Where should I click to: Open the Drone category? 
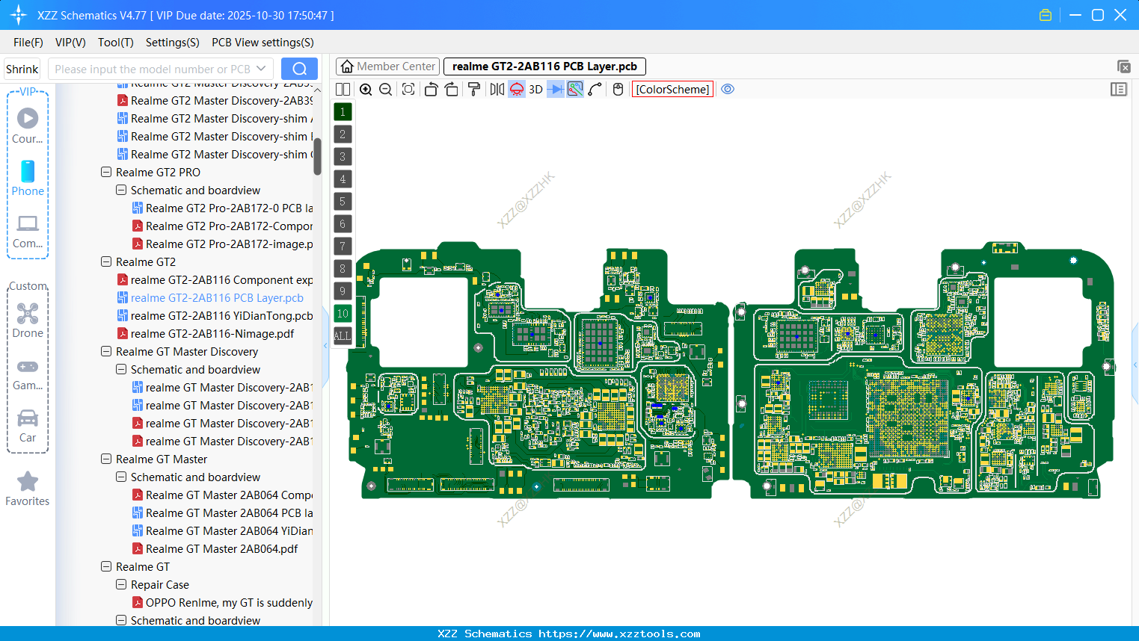(x=28, y=320)
